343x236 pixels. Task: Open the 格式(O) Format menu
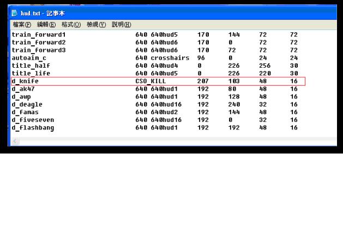click(x=71, y=25)
